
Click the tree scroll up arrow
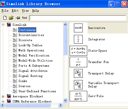[x=65, y=25]
